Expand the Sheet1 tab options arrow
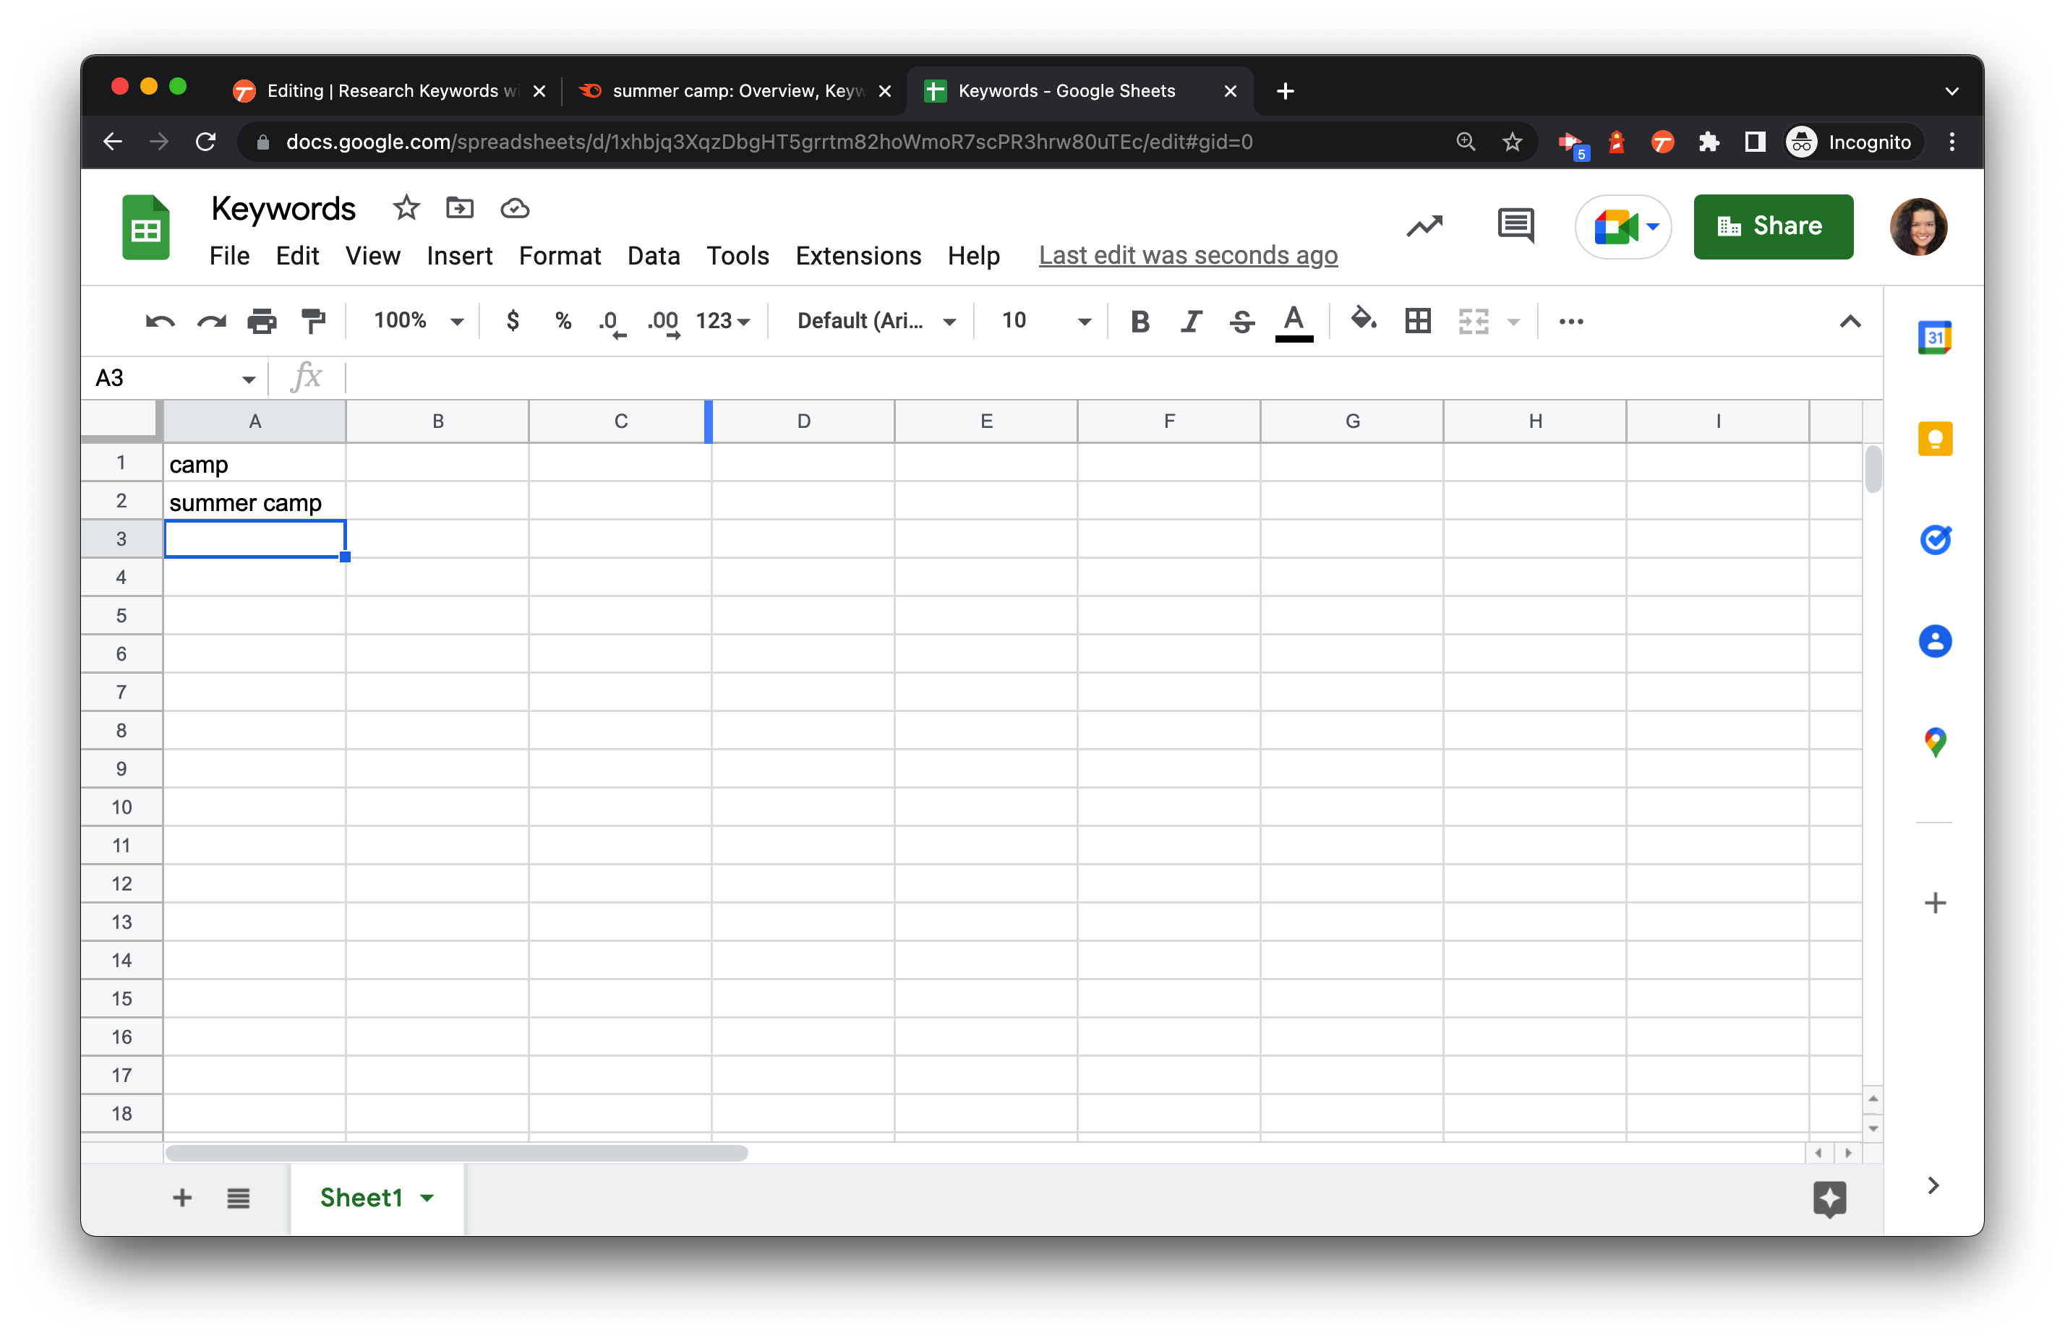Image resolution: width=2065 pixels, height=1343 pixels. (x=427, y=1198)
